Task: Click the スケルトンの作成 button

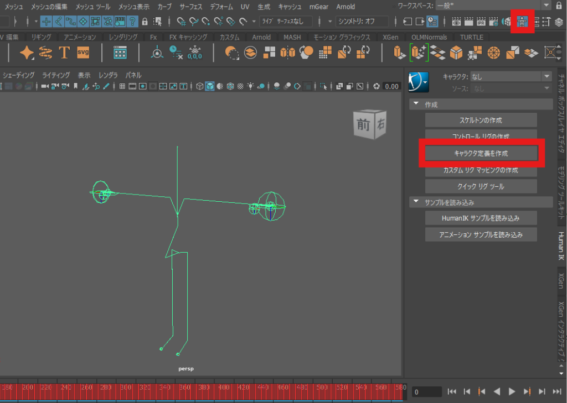Action: [481, 120]
